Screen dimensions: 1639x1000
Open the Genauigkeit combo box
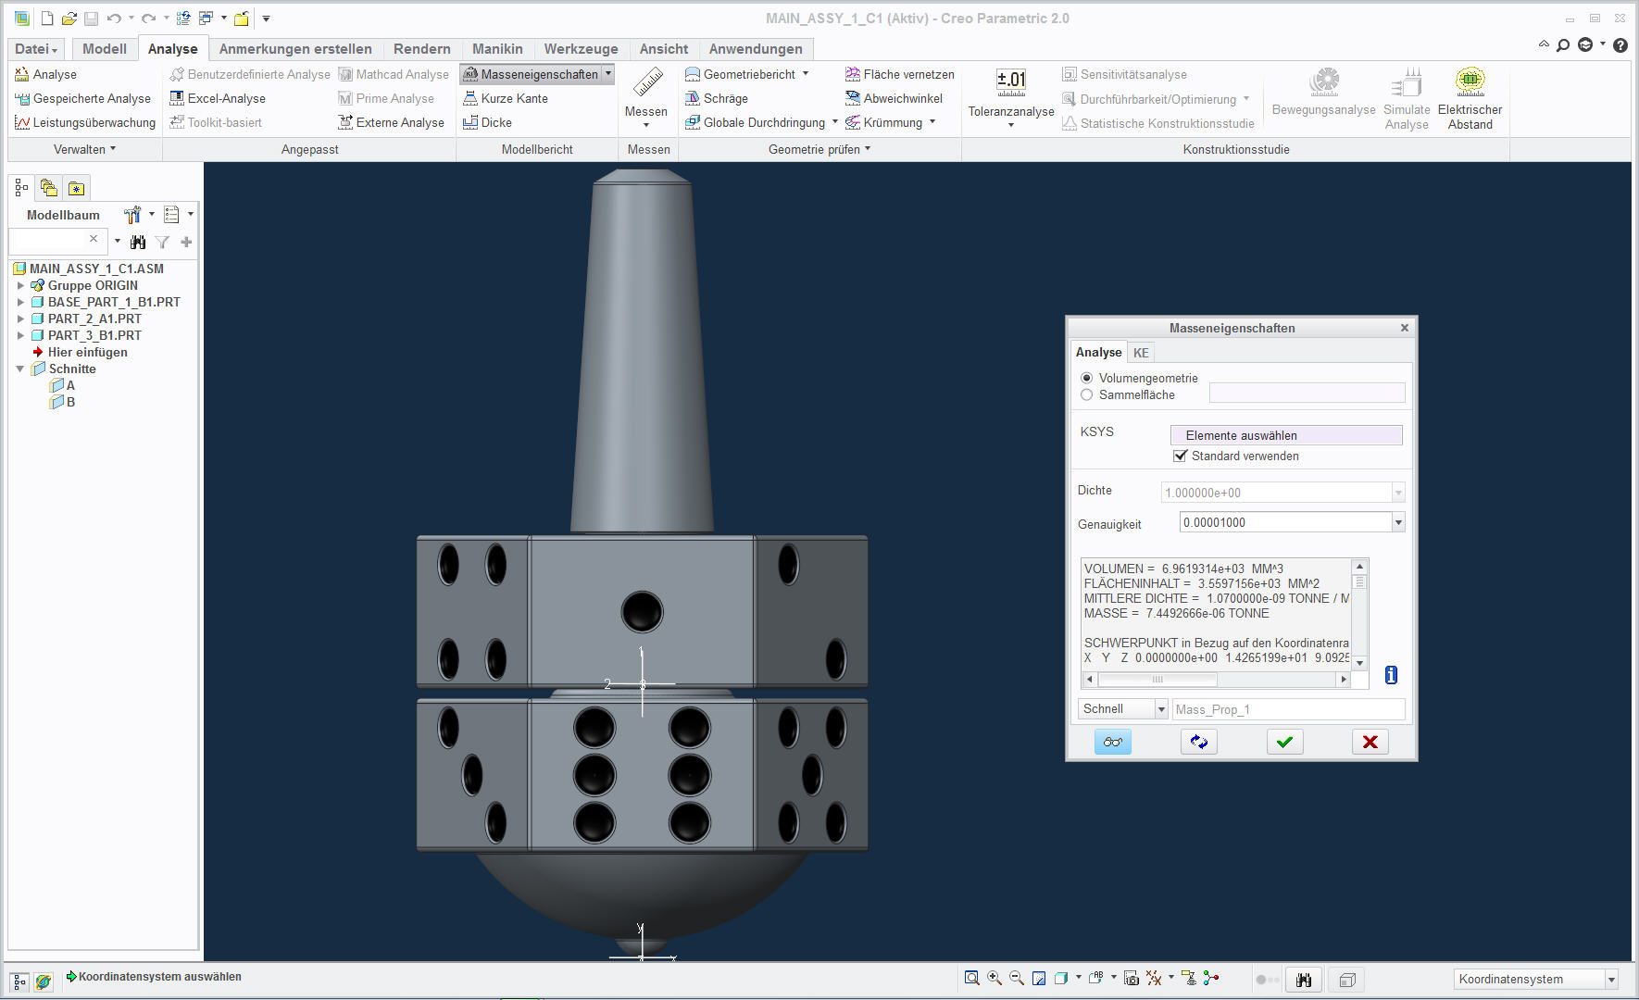(1398, 523)
